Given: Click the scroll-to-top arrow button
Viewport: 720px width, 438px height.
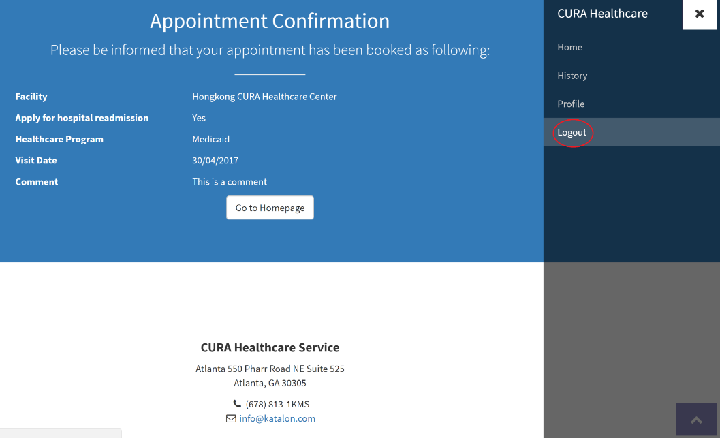Looking at the screenshot, I should click(696, 420).
